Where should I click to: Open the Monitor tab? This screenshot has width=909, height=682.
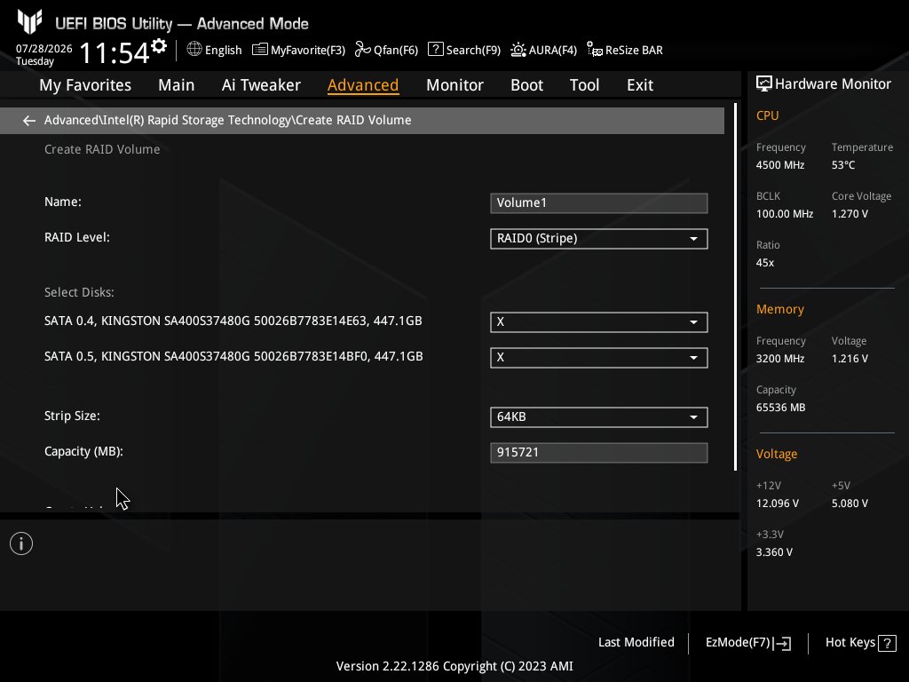tap(454, 85)
